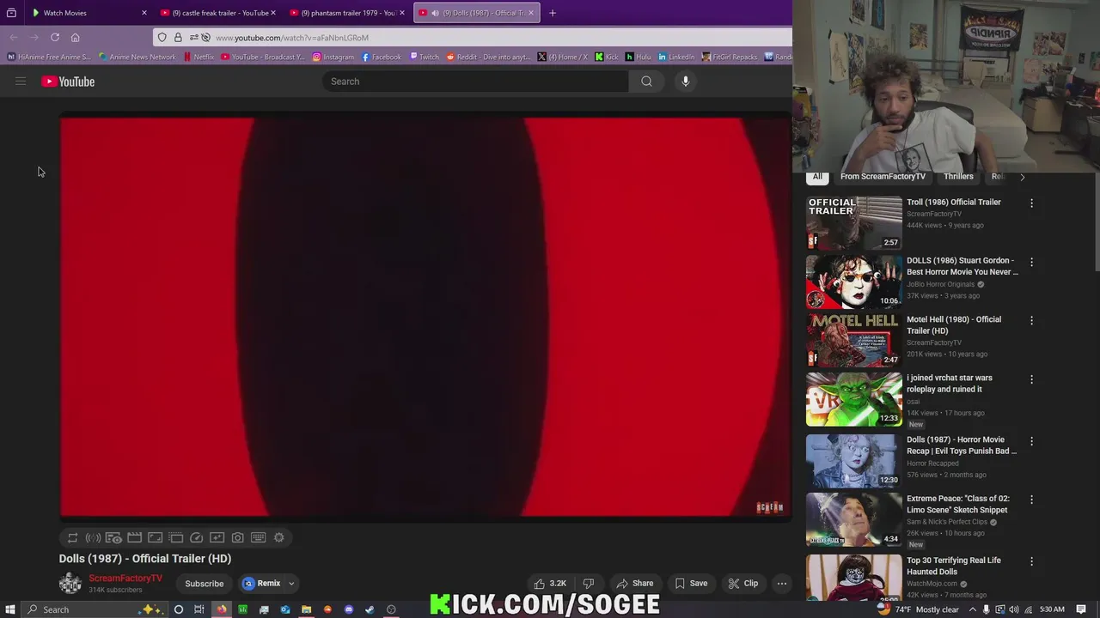Take a video screenshot with camera icon
The height and width of the screenshot is (618, 1100).
point(237,538)
